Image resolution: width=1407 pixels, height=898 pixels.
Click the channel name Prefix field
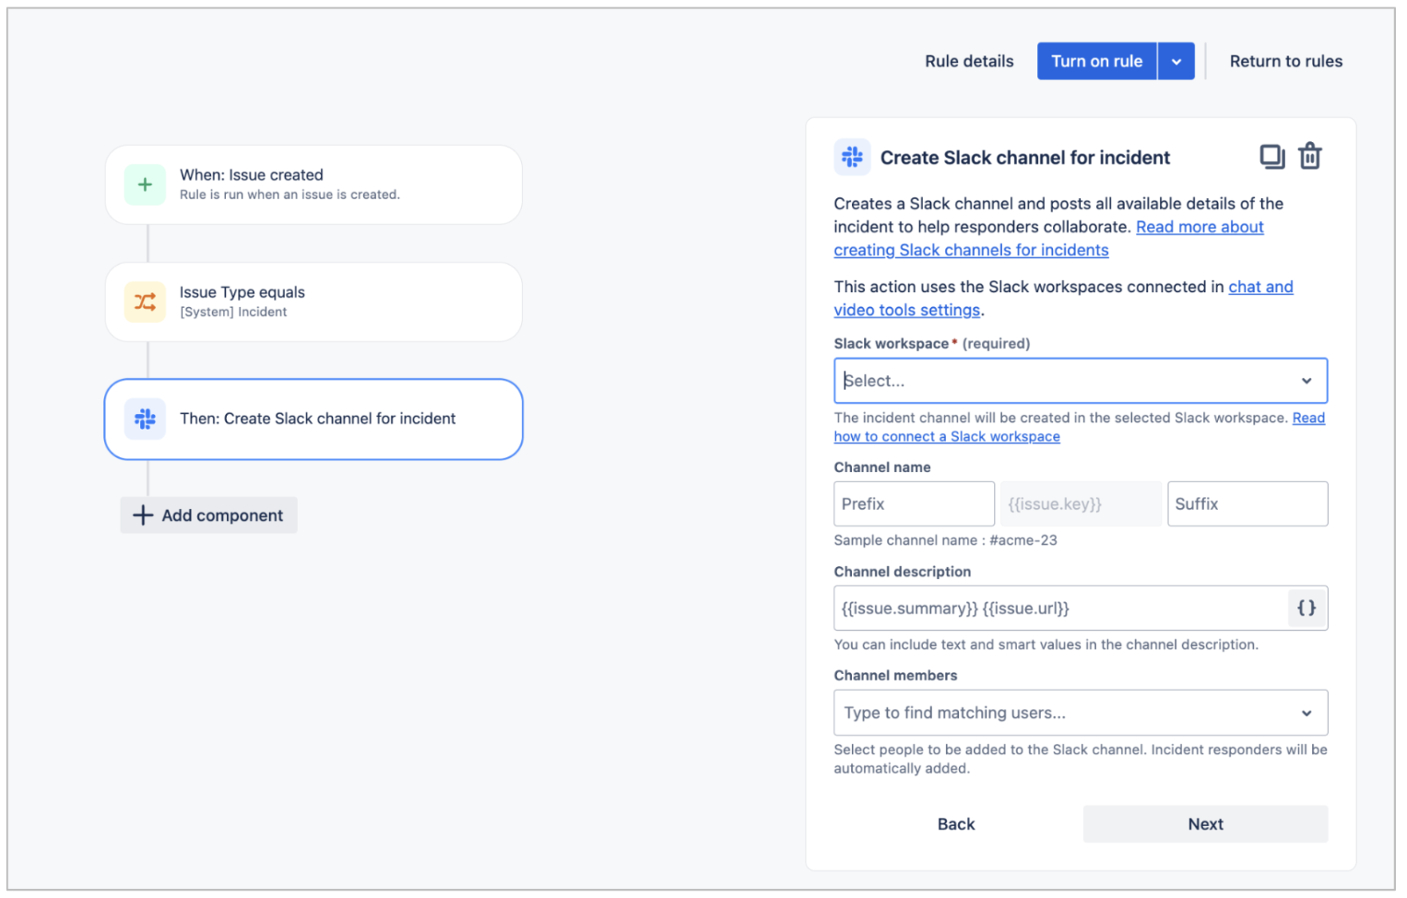tap(914, 504)
